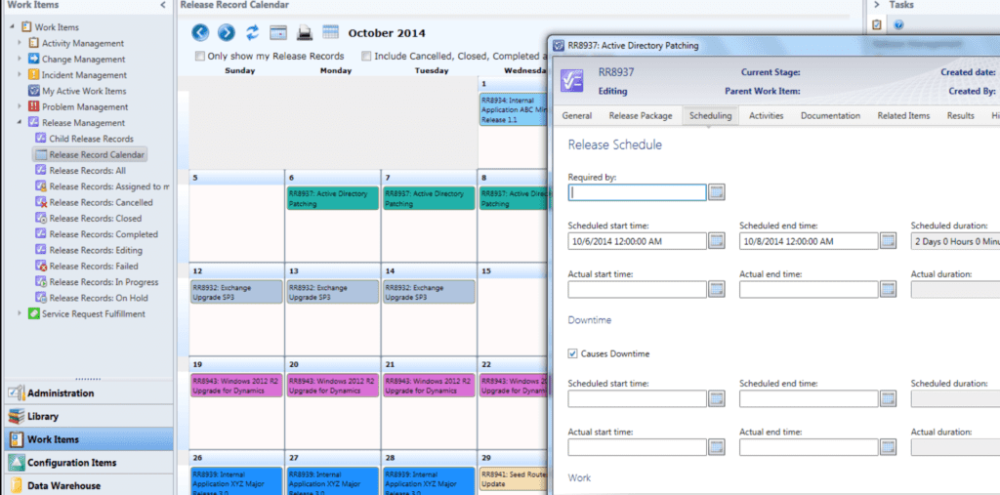Expand Incident Management tree node
The width and height of the screenshot is (1000, 495).
[x=20, y=74]
